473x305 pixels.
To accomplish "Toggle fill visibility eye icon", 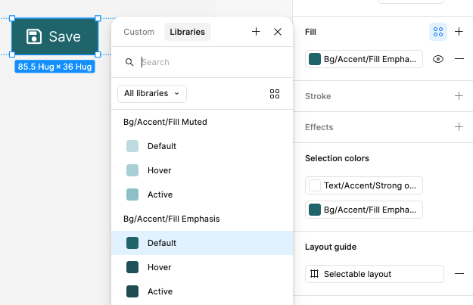I will [x=438, y=59].
